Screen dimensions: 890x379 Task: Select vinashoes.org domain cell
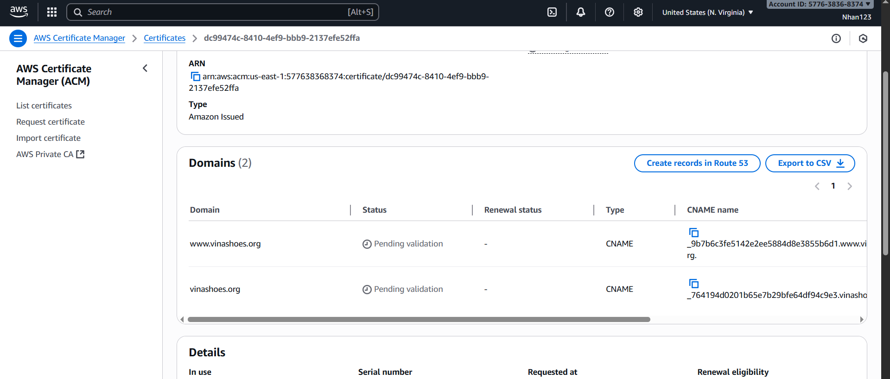(x=215, y=289)
